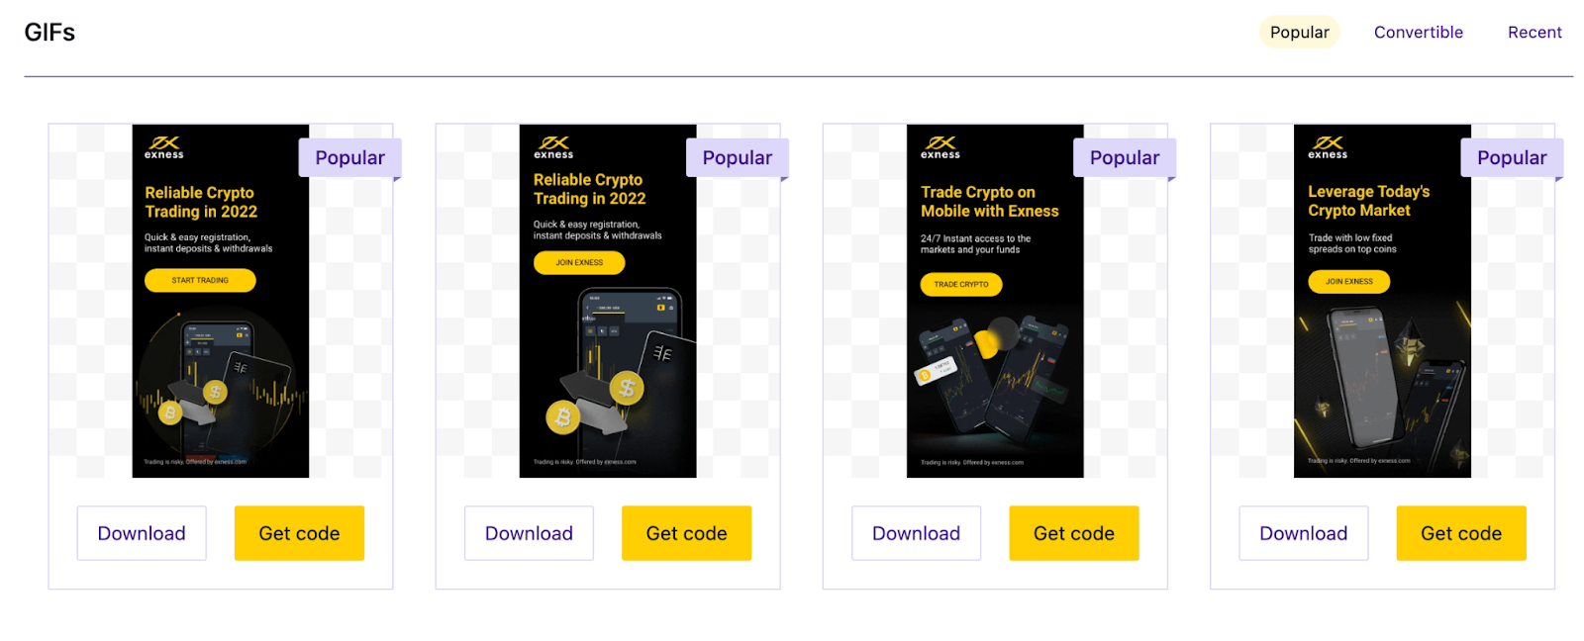Get code for Trade Crypto on Mobile banner
Viewport: 1584px width, 641px height.
point(1073,533)
